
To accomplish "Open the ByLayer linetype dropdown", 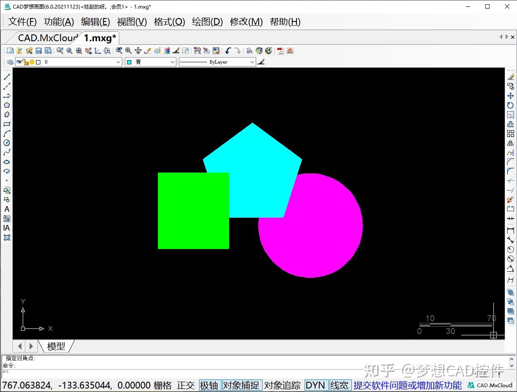I will pyautogui.click(x=253, y=62).
